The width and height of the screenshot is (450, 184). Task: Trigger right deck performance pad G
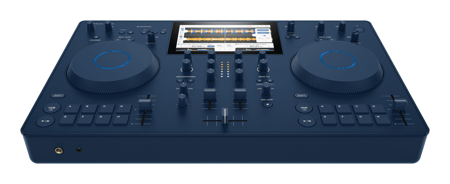coord(365,120)
